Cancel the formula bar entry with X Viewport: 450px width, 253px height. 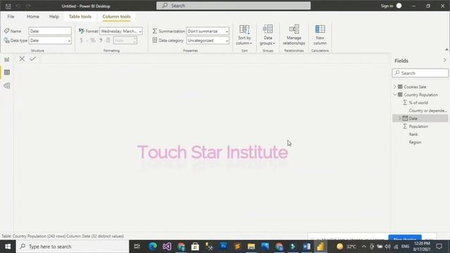coord(22,59)
